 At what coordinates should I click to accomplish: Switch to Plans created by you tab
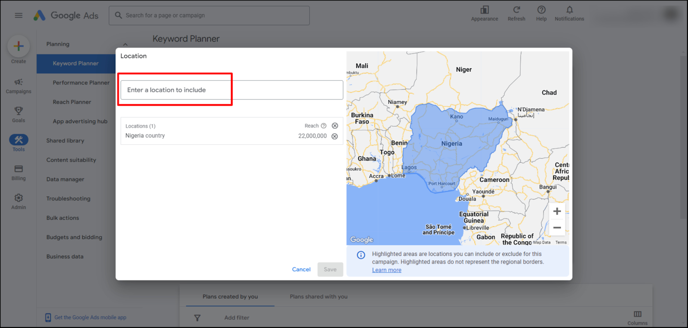pyautogui.click(x=230, y=297)
